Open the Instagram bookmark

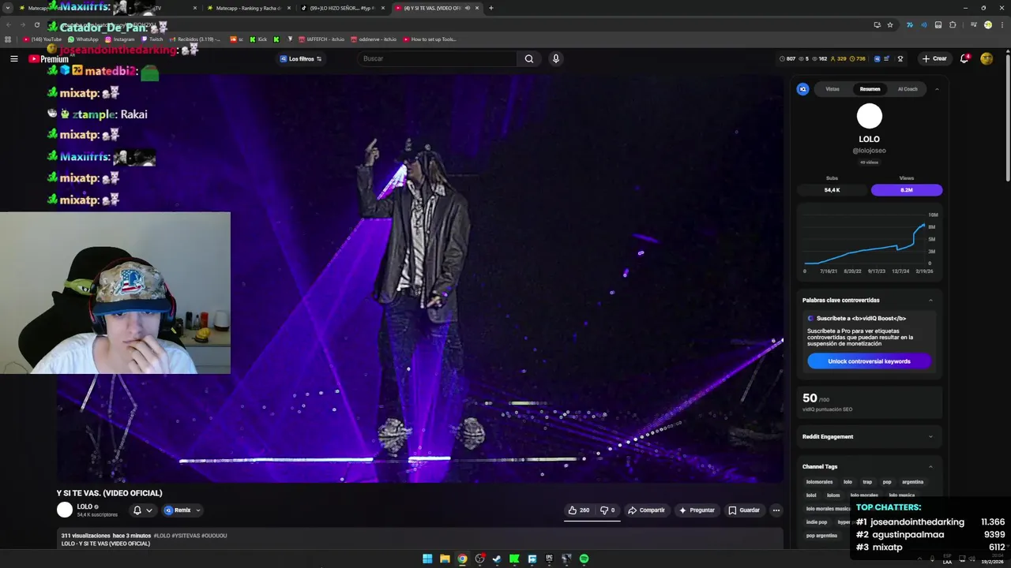[x=120, y=39]
